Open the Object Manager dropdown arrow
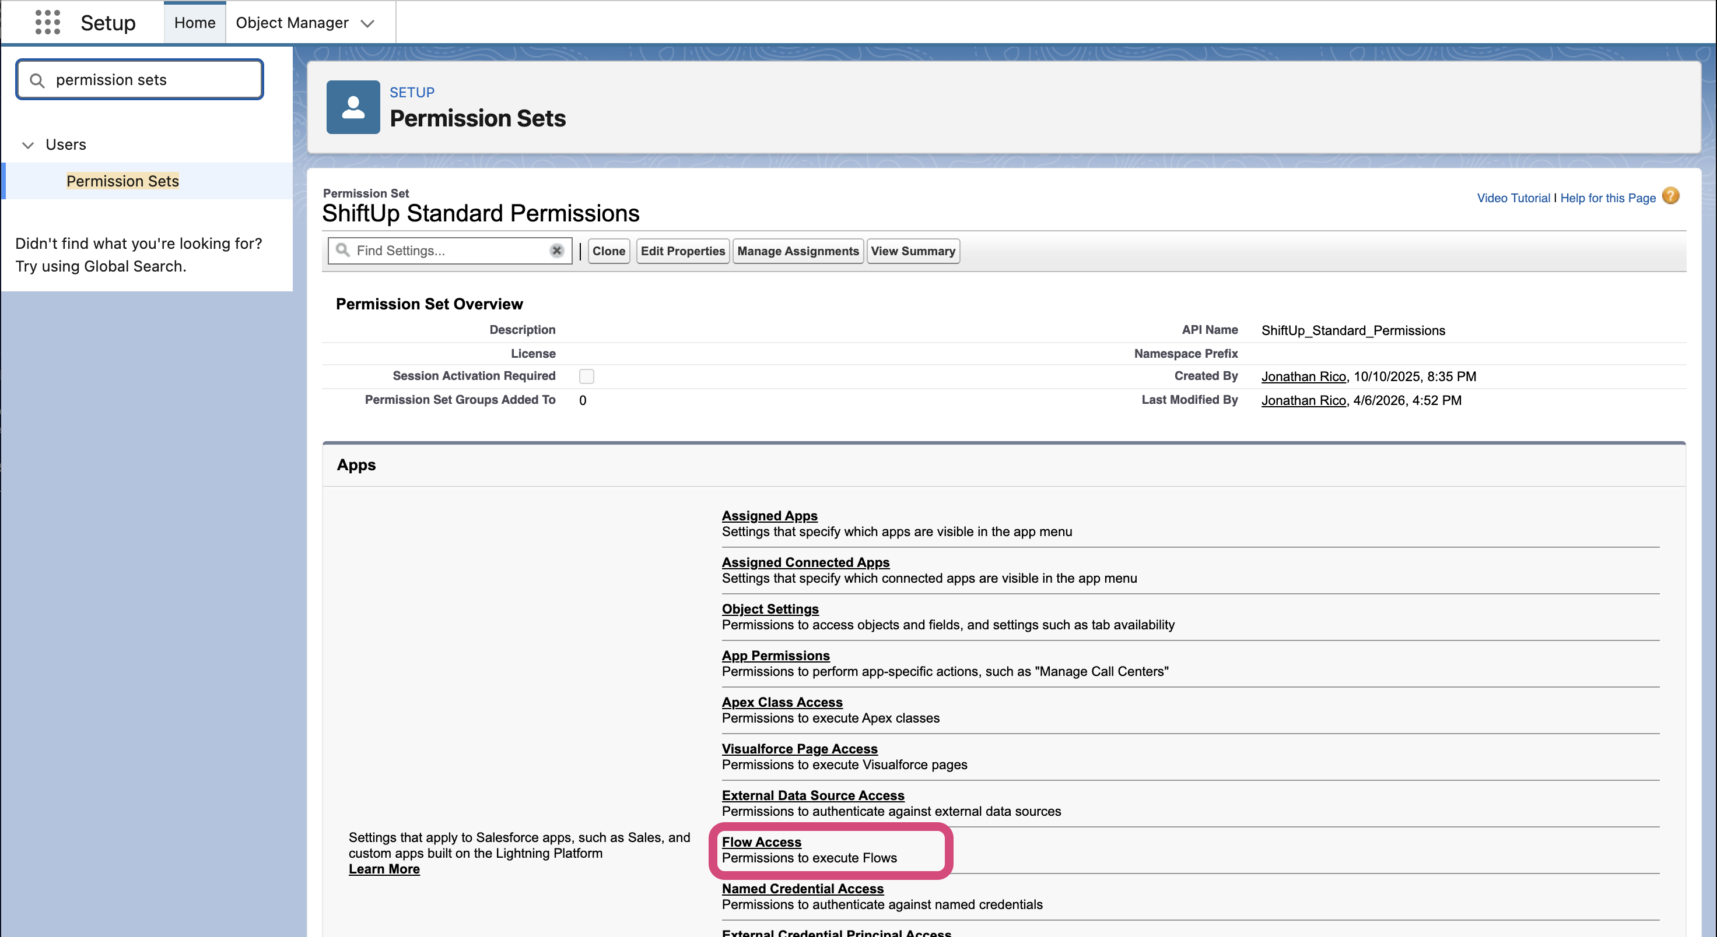 point(367,23)
